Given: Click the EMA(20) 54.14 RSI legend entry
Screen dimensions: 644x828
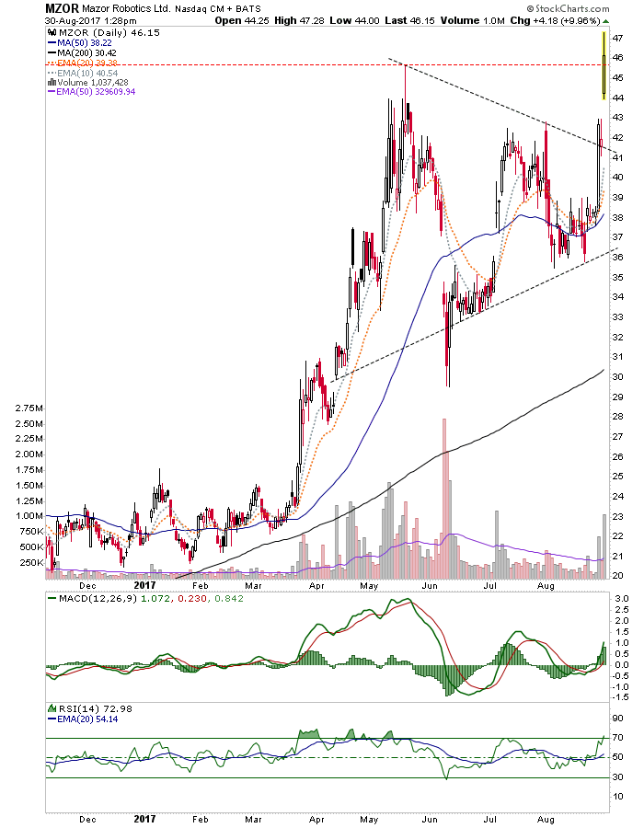Looking at the screenshot, I should point(83,719).
